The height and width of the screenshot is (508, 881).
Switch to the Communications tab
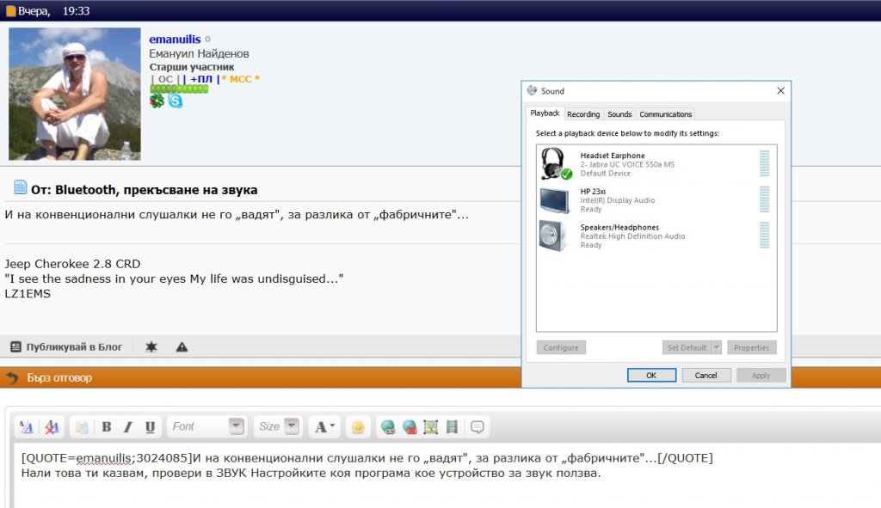pos(665,114)
